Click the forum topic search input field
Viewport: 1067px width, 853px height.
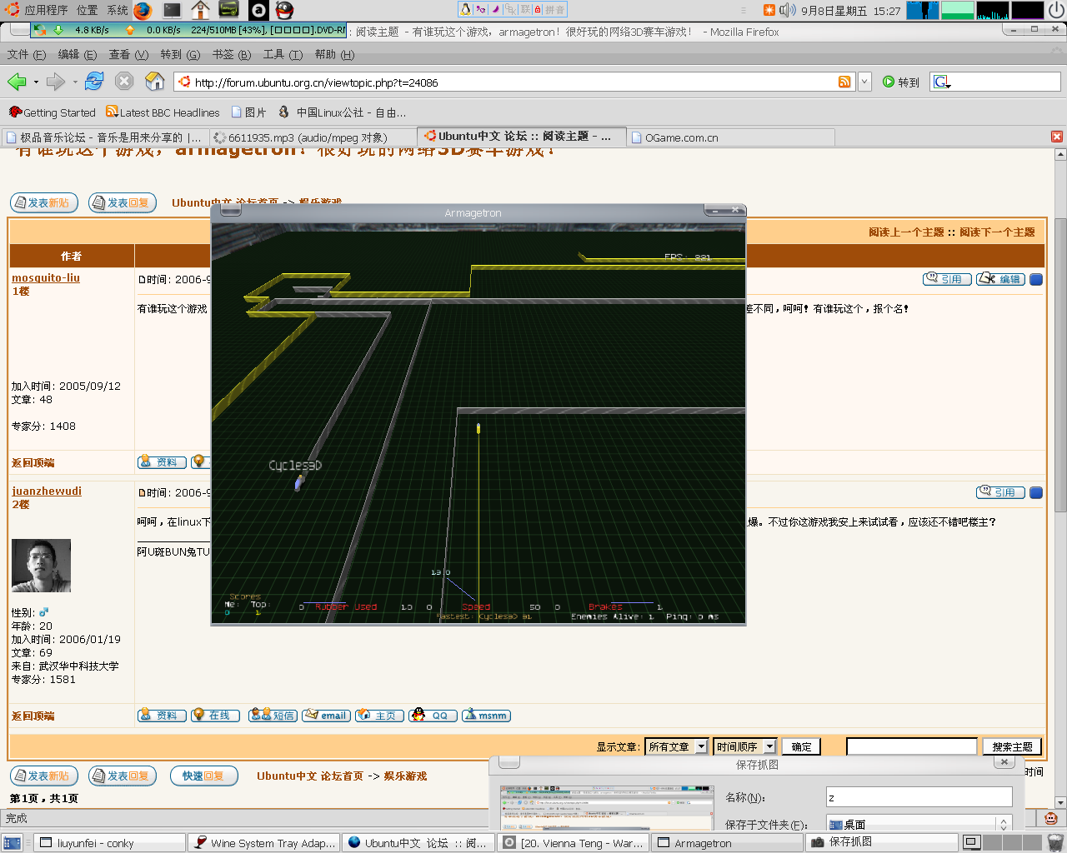point(911,746)
